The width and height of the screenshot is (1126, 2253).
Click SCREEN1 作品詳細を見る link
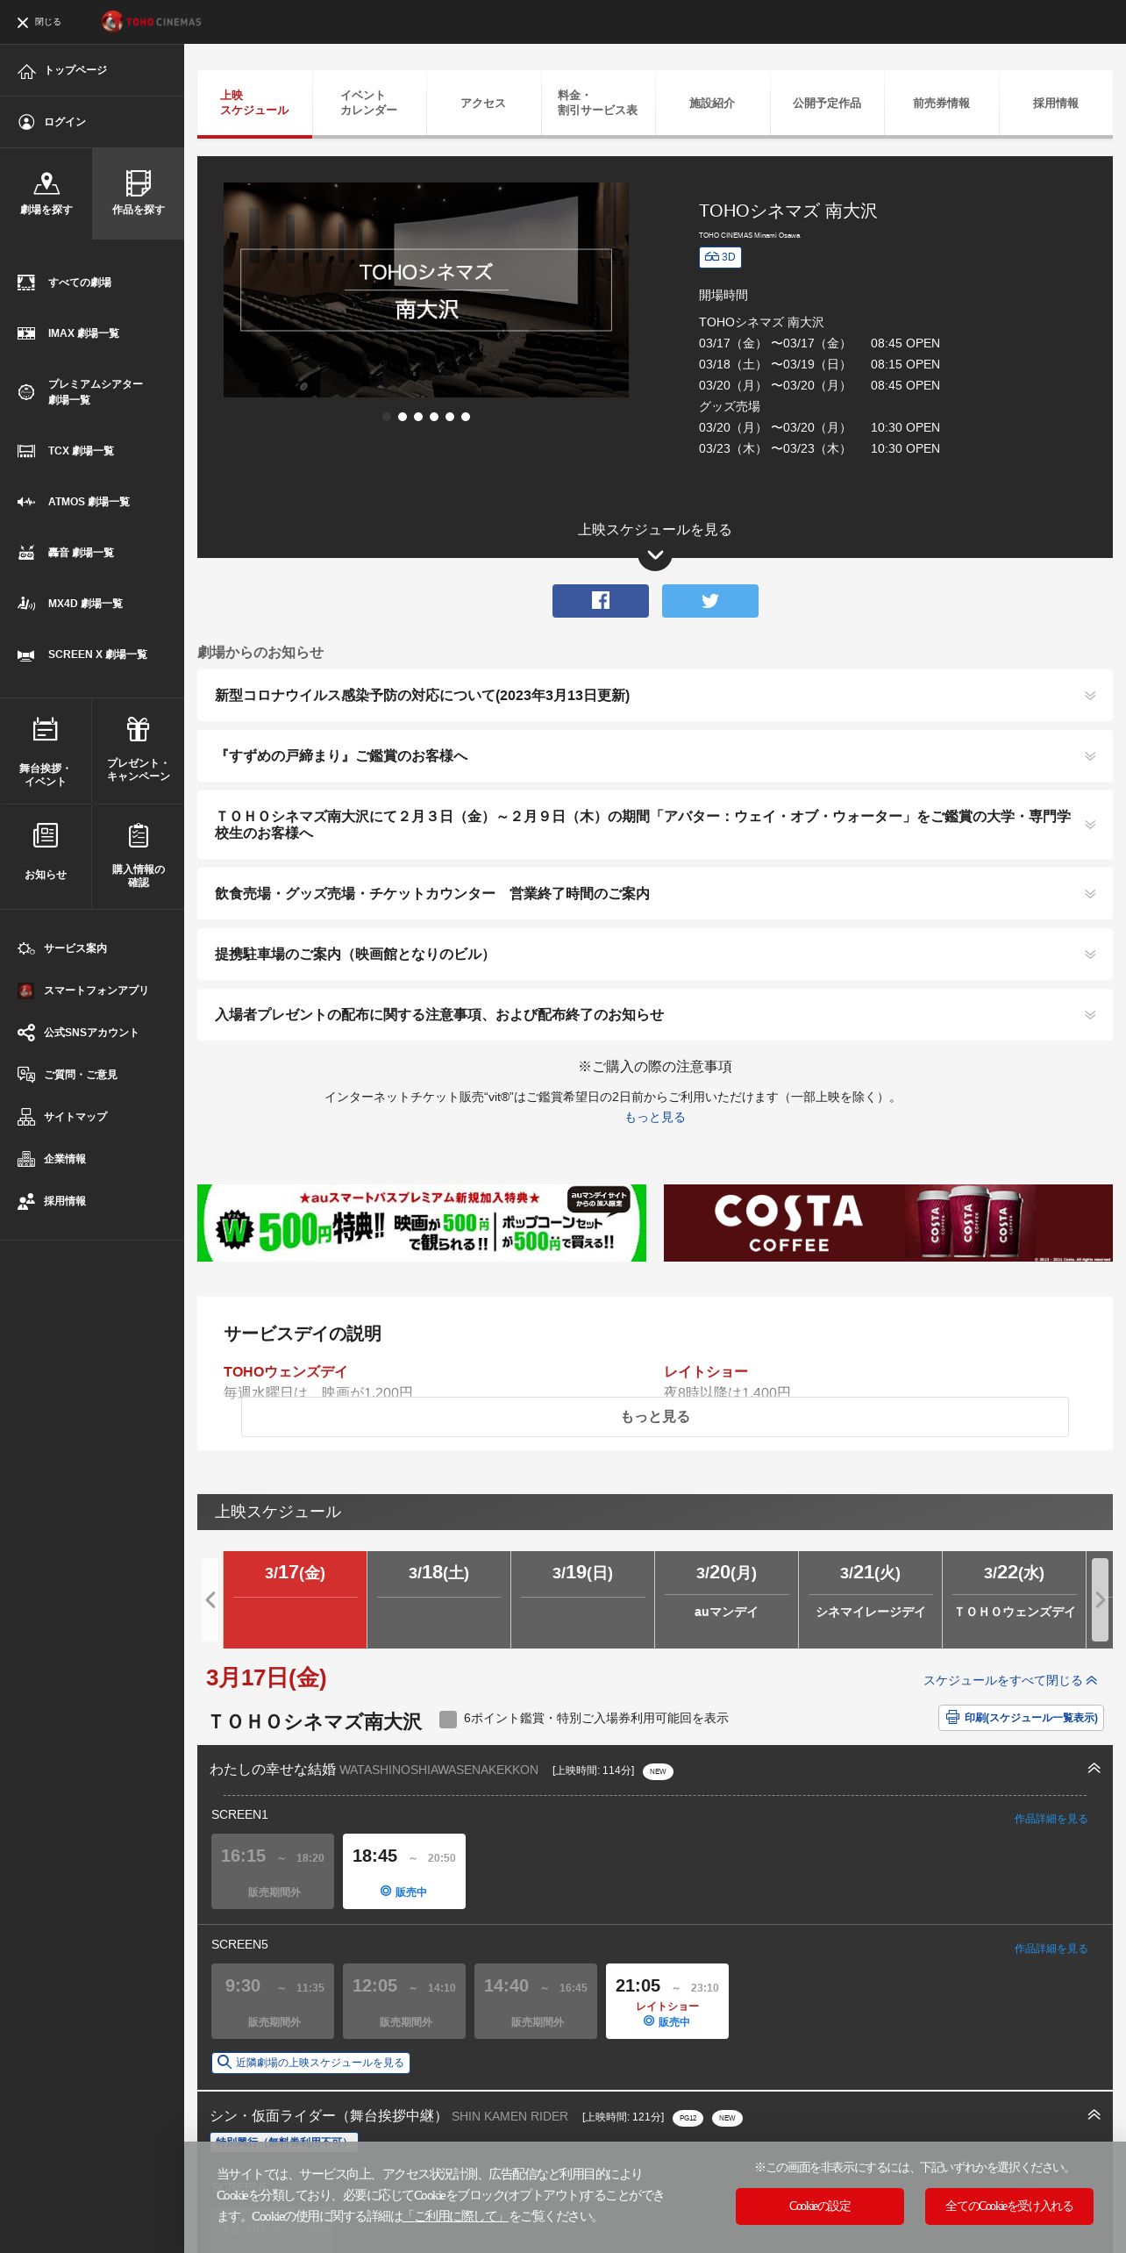pyautogui.click(x=1051, y=1819)
